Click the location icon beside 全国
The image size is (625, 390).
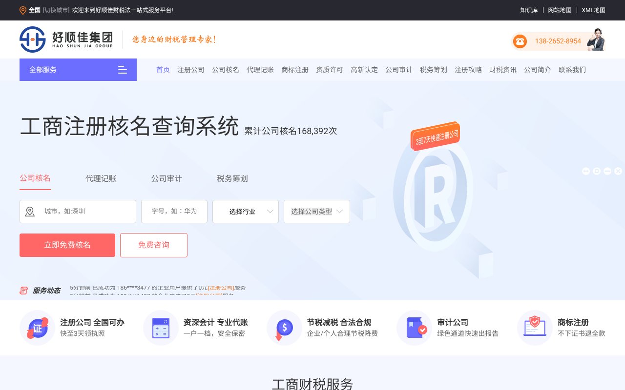coord(22,10)
